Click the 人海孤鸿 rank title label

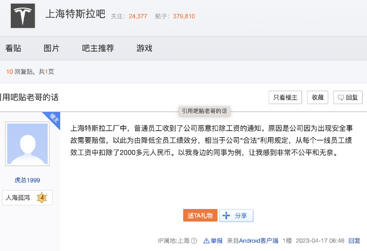18,197
